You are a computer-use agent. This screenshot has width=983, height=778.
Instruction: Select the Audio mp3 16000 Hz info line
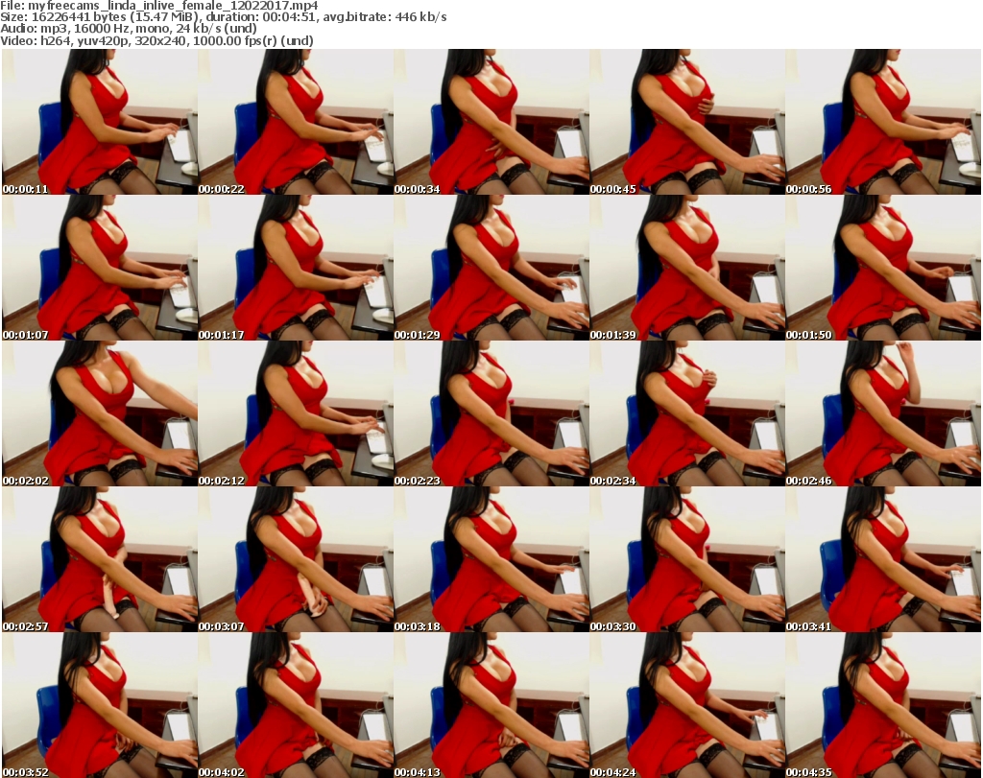129,29
